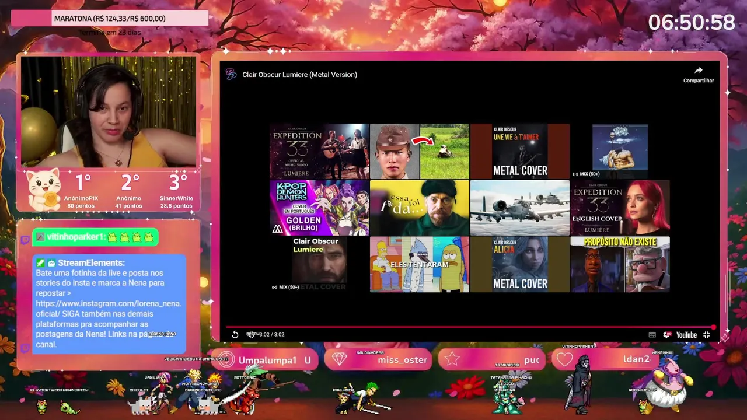Screen dimensions: 747x420
Task: Click the 'Termina em 23 dias' text
Action: tap(110, 32)
